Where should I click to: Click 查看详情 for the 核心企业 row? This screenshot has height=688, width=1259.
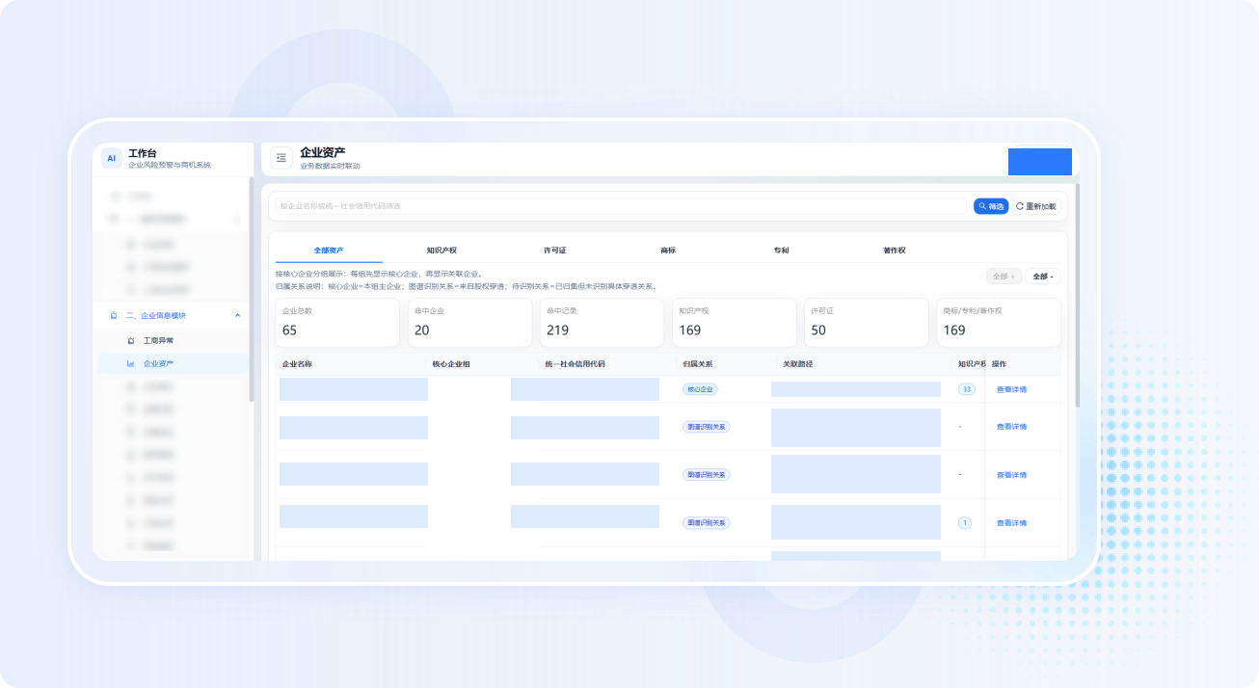tap(1011, 389)
